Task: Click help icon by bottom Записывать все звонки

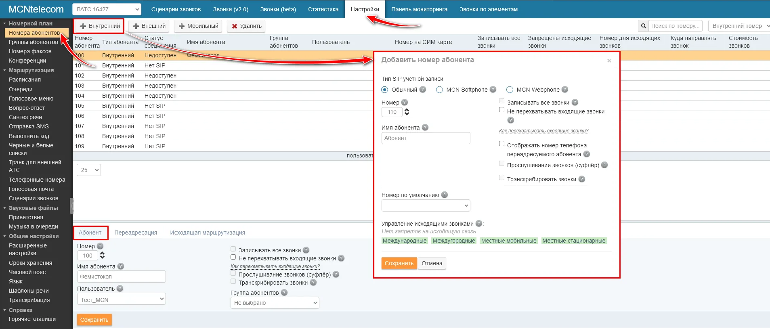Action: 306,250
